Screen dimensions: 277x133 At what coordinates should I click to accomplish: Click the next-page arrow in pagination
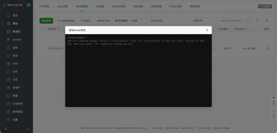[215, 49]
